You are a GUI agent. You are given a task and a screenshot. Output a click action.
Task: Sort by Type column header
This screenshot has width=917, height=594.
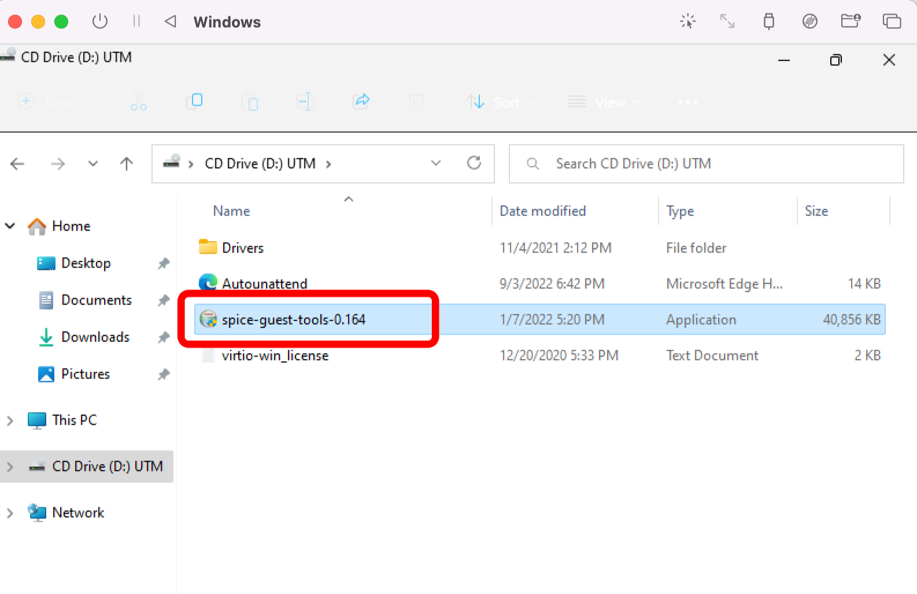click(680, 211)
